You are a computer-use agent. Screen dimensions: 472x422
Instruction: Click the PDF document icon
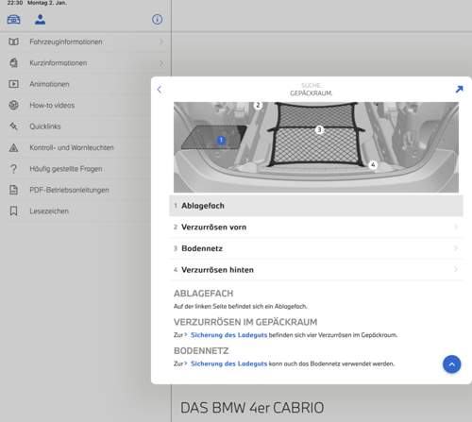pyautogui.click(x=13, y=190)
